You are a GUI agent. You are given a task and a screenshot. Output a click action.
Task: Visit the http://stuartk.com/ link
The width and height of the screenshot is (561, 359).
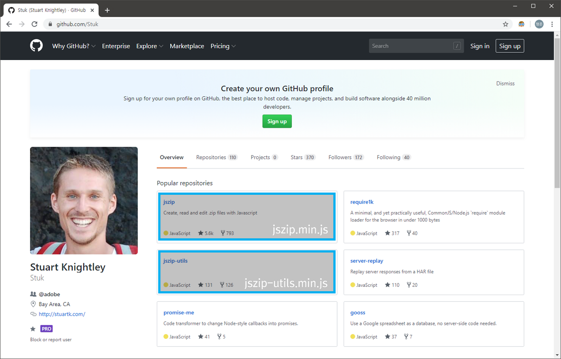tap(62, 314)
